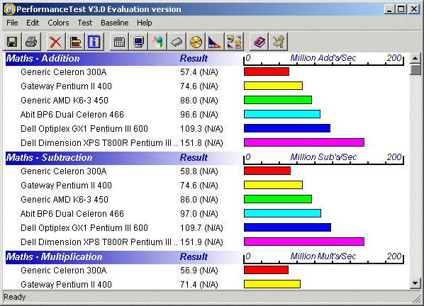Run the MMX test icon
This screenshot has height=306, width=424.
[215, 42]
